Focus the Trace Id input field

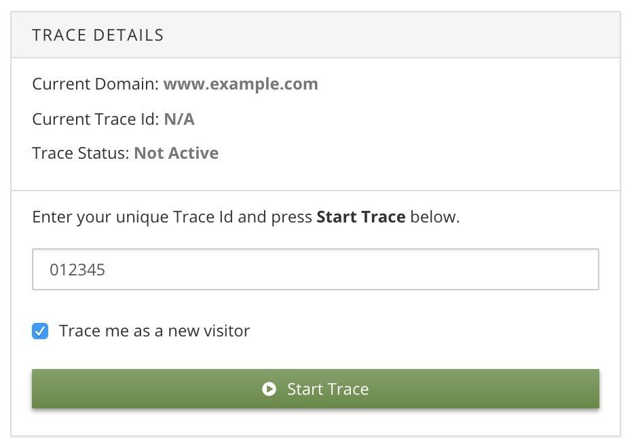[316, 270]
